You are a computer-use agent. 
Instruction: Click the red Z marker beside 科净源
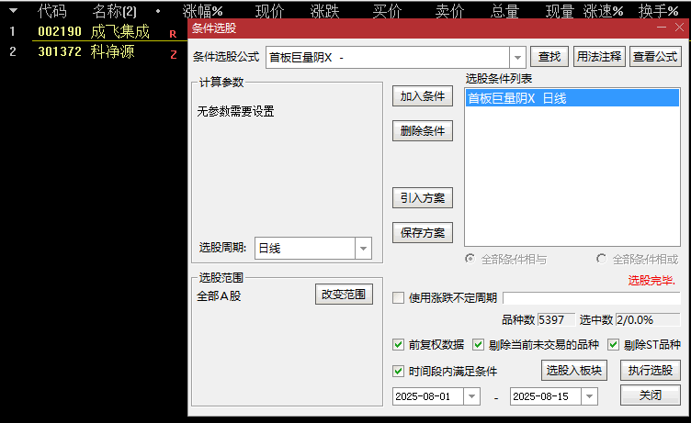coord(173,54)
